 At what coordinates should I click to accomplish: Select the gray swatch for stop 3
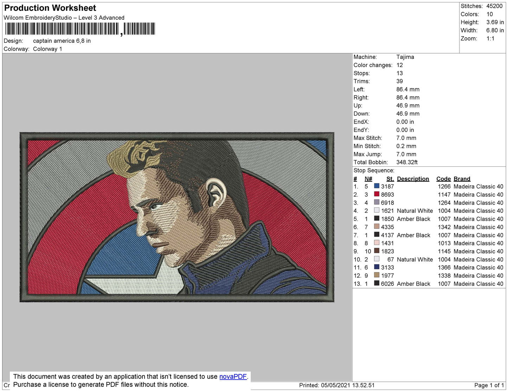(x=377, y=202)
